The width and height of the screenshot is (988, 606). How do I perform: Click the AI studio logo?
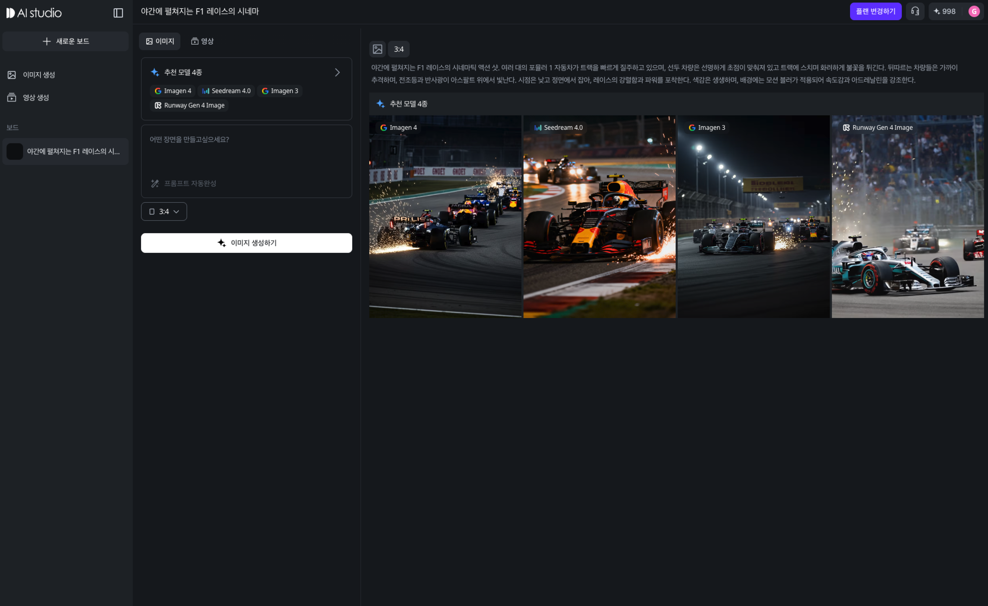[x=34, y=13]
